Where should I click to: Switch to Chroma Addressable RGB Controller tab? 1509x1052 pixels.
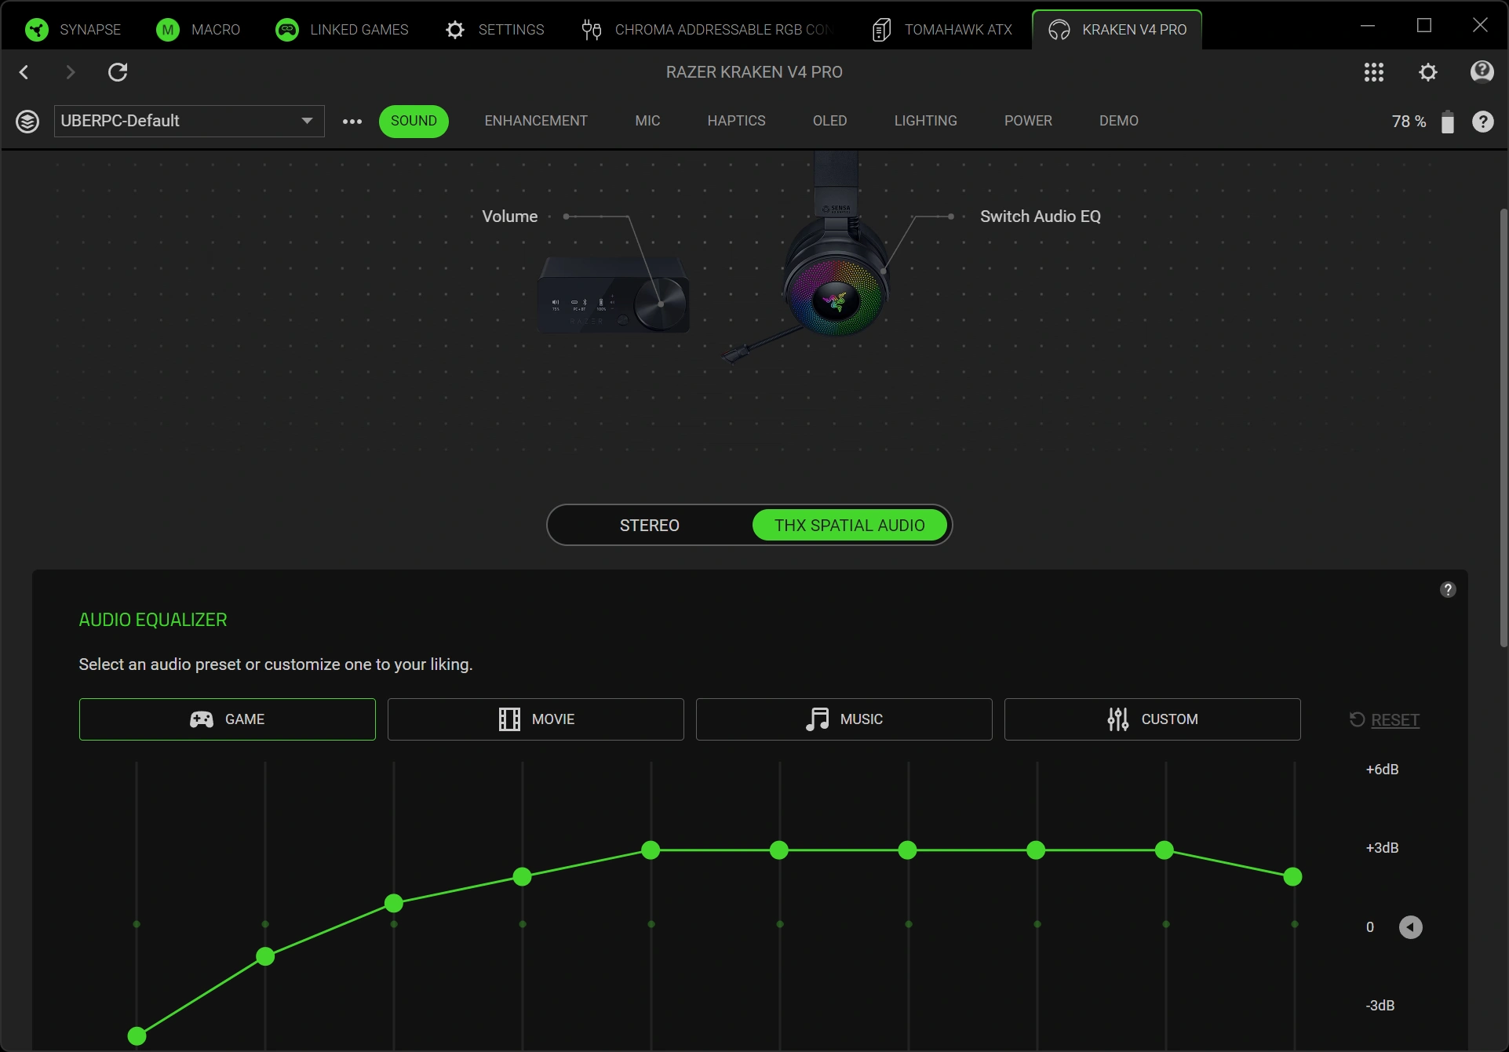[x=706, y=30]
